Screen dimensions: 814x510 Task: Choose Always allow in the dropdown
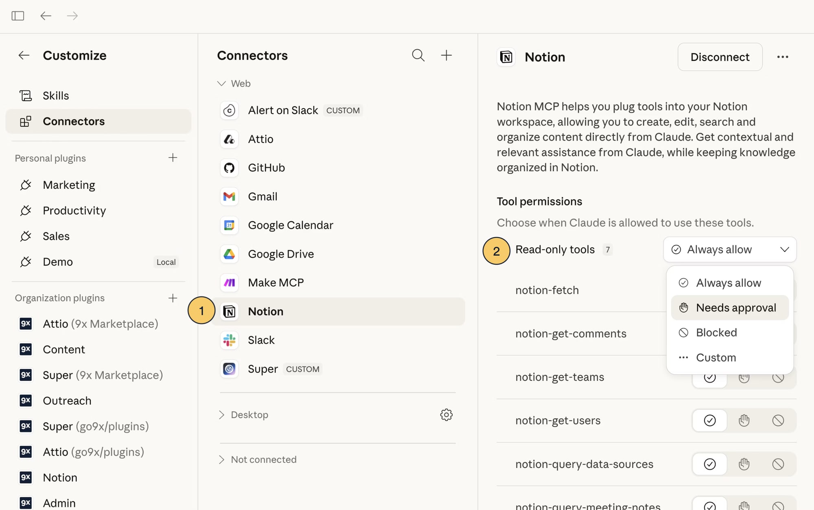point(730,283)
